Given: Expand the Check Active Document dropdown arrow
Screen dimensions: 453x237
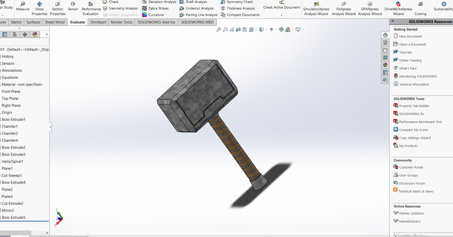Looking at the screenshot, I should (x=281, y=15).
